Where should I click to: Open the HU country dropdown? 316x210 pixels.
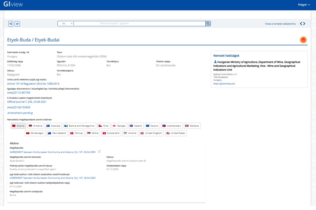tap(66, 24)
